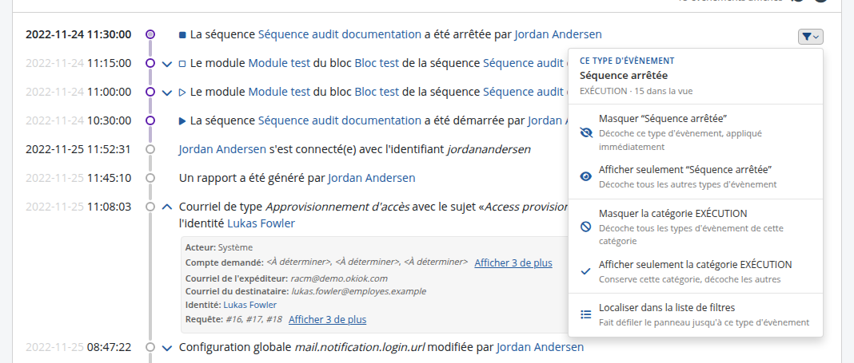Click the timeline marker for 11:52:31
854x363 pixels.
(151, 149)
